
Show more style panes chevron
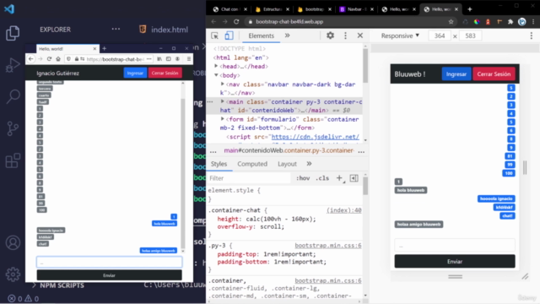(x=309, y=164)
